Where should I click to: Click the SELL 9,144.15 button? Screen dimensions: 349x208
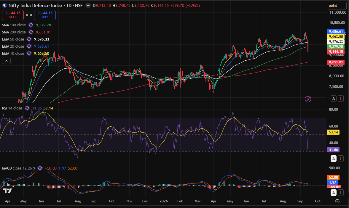13,15
